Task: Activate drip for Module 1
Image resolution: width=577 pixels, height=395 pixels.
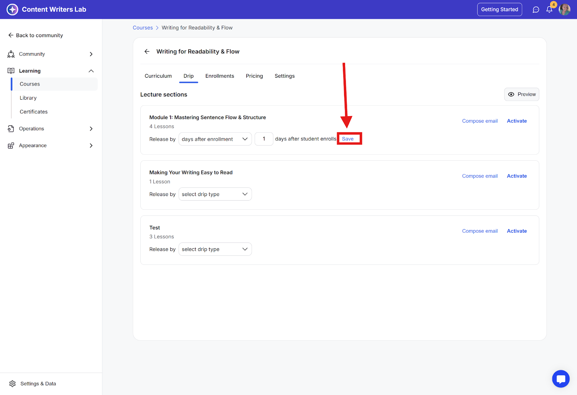Action: (x=517, y=121)
